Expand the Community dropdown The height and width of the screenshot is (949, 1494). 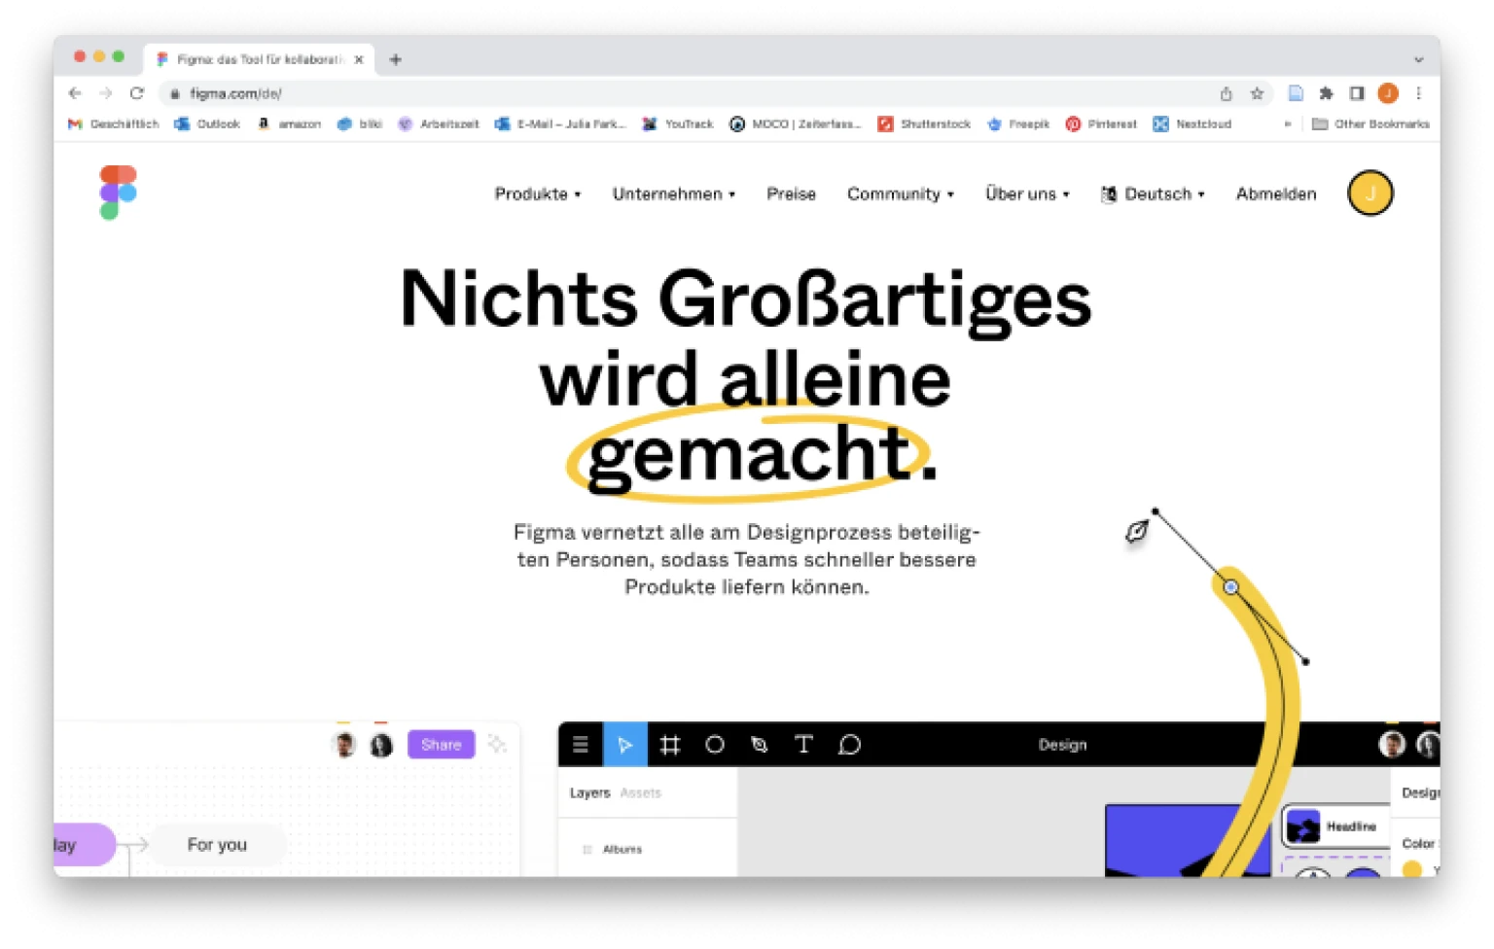(900, 194)
